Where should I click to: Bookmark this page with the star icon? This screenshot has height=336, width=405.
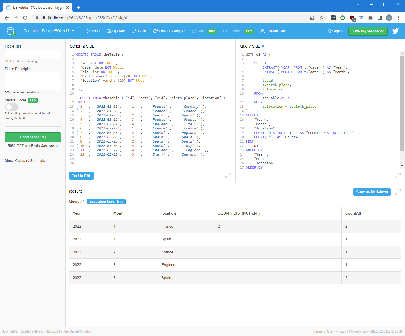click(x=322, y=18)
